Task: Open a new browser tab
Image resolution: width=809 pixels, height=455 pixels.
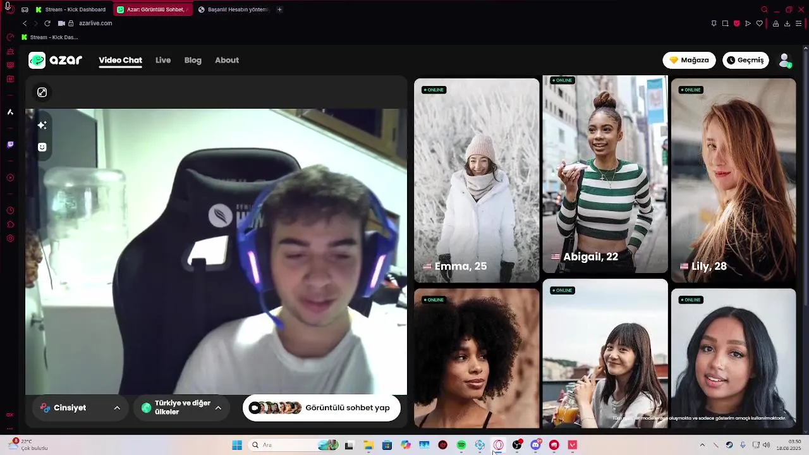Action: [x=279, y=9]
